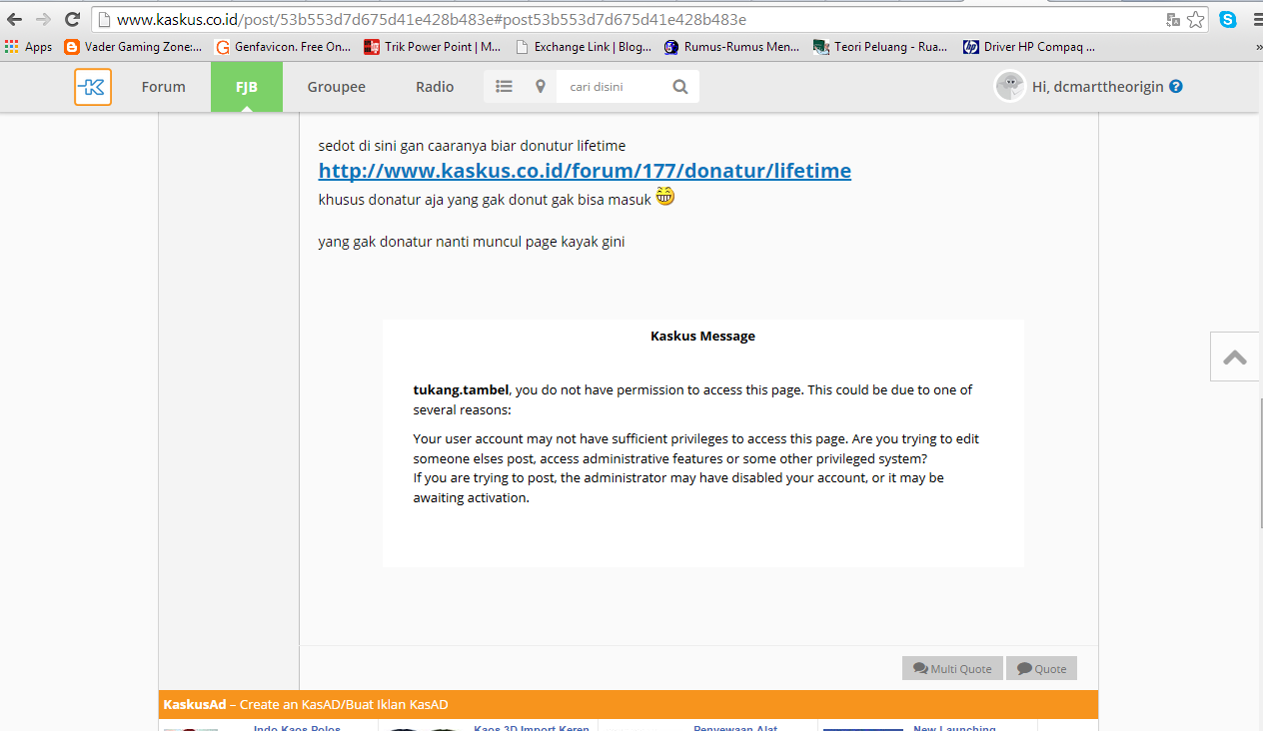This screenshot has height=731, width=1263.
Task: Open the Apps grid in the bookmarks bar
Action: pyautogui.click(x=28, y=47)
